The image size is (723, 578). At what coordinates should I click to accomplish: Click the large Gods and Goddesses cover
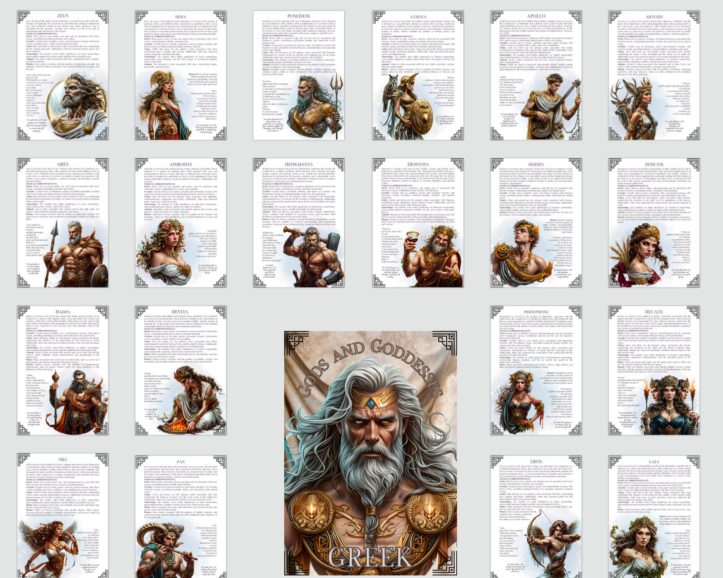370,454
